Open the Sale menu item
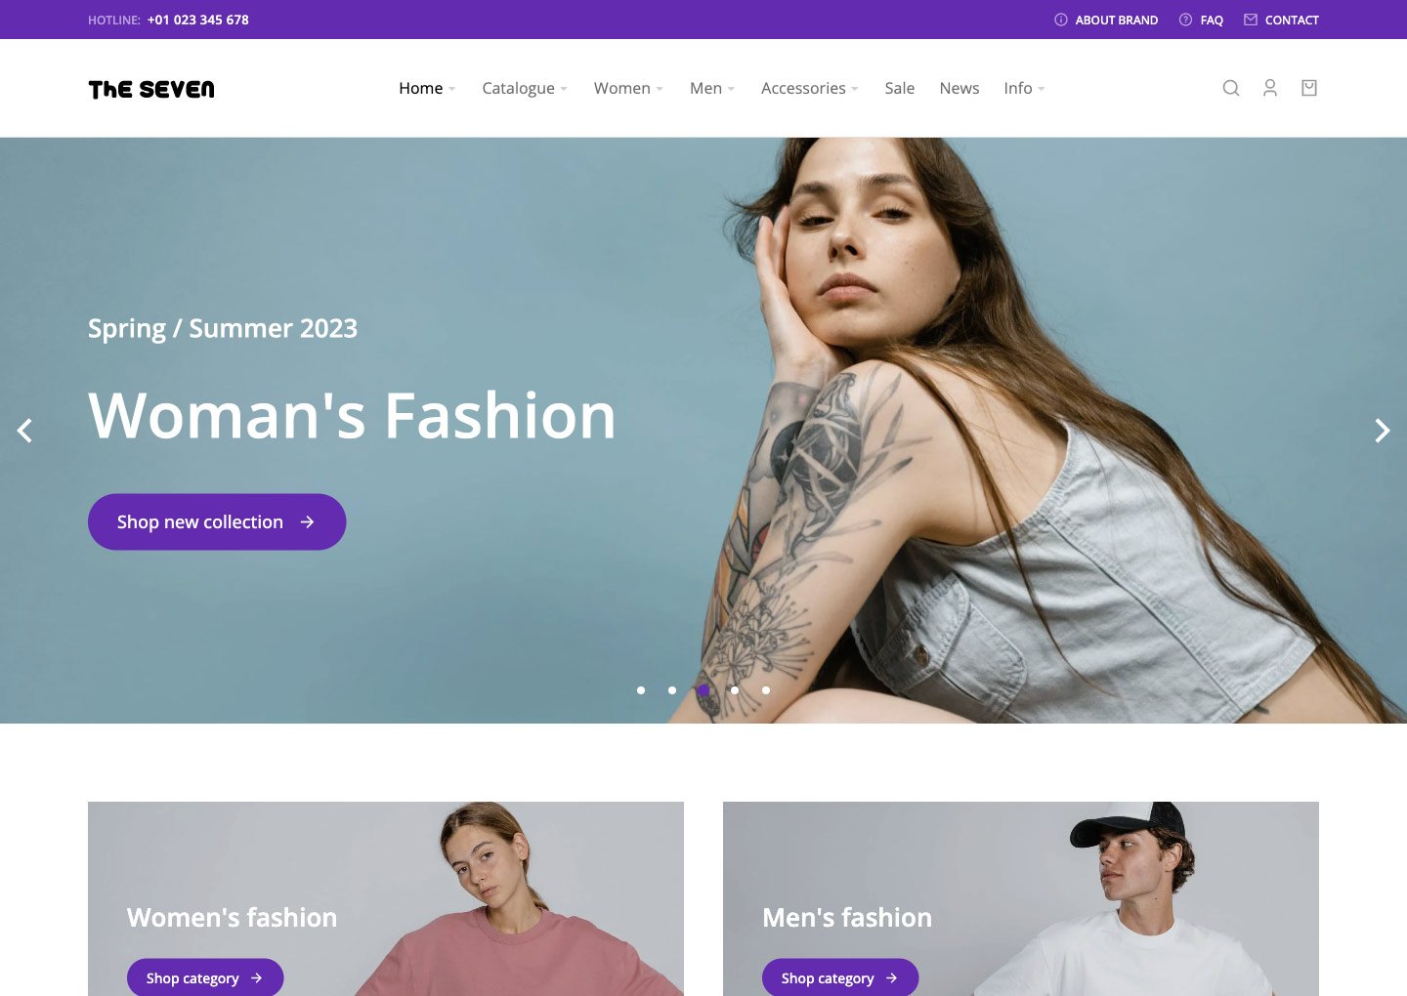1407x996 pixels. point(900,88)
